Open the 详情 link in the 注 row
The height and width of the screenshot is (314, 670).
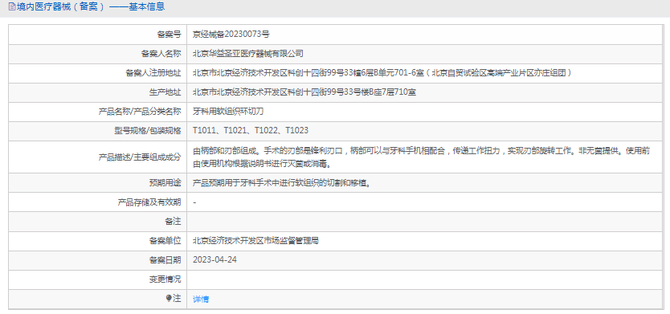(x=201, y=299)
